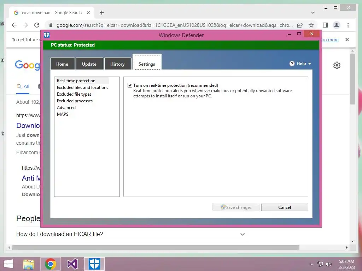Open the volume speaker tray icon
The image size is (362, 271).
[x=329, y=264]
